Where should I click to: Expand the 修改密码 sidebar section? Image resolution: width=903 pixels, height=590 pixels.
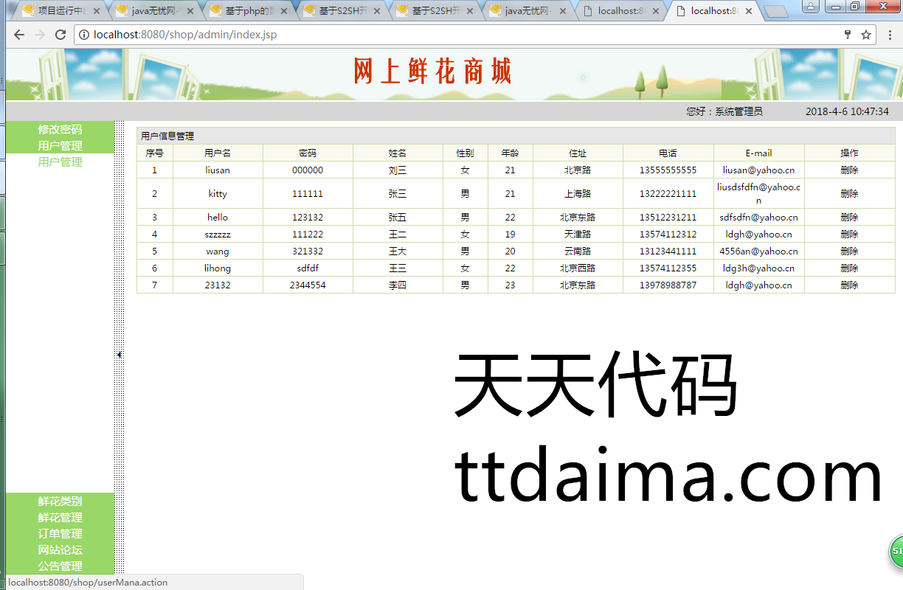pyautogui.click(x=60, y=129)
